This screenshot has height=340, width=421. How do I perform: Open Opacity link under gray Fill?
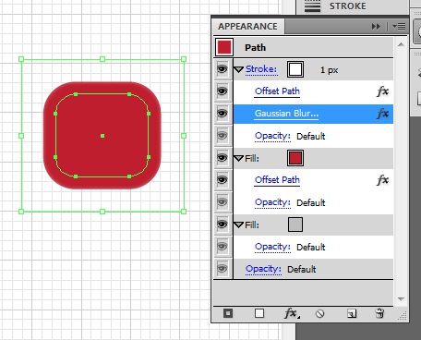[x=272, y=247]
